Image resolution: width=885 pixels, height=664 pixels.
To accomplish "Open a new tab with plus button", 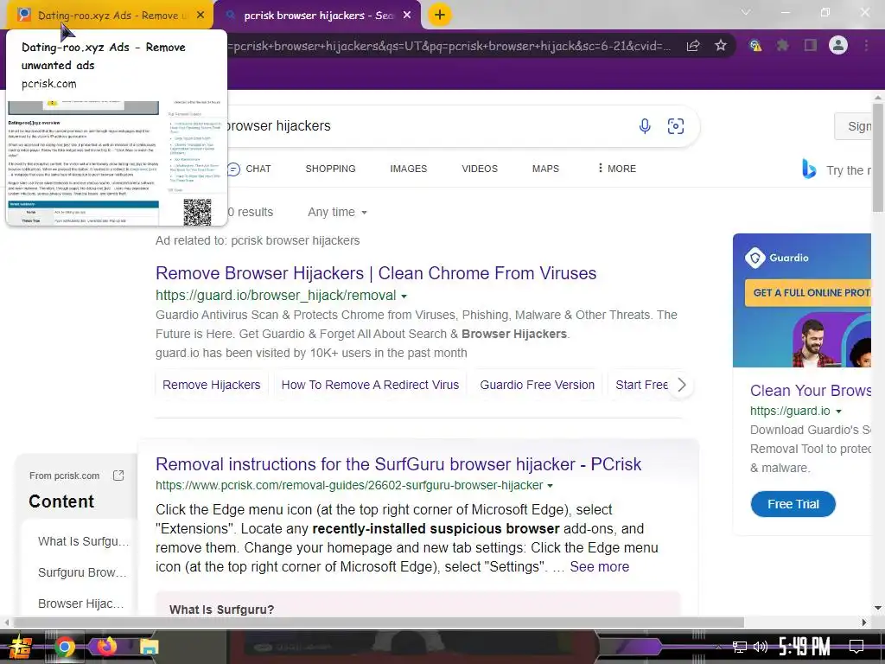I will click(440, 15).
